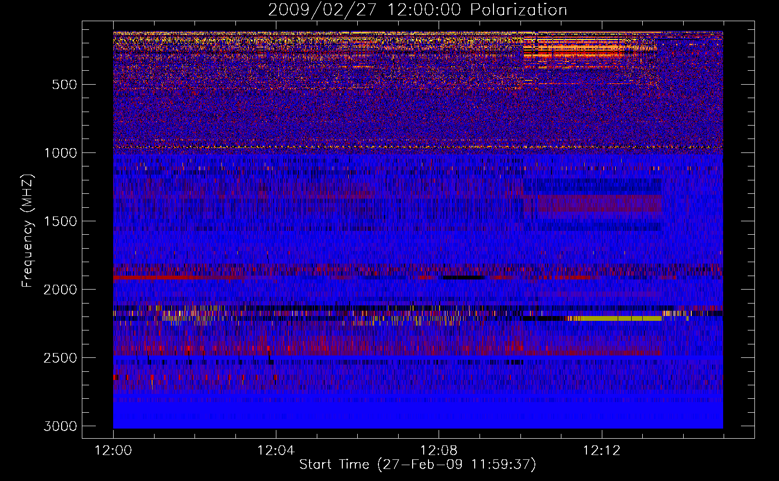Viewport: 779px width, 481px height.
Task: Click the 12:00 time tick label
Action: (113, 451)
